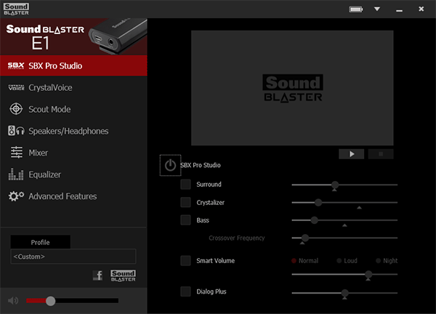Click the demo video preview area
The image size is (436, 314).
click(x=292, y=88)
